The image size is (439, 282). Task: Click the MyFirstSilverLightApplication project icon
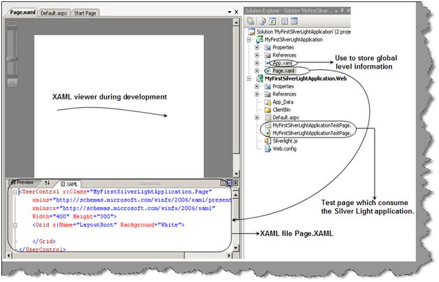[x=259, y=39]
